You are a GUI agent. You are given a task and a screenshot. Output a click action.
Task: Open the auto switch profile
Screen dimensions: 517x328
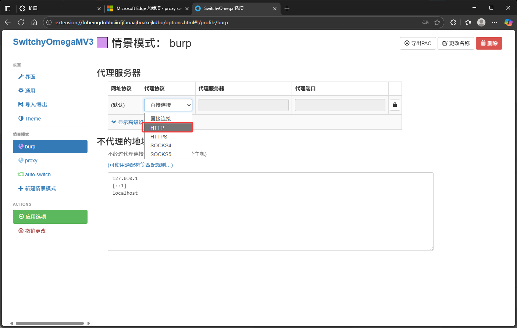pos(35,174)
